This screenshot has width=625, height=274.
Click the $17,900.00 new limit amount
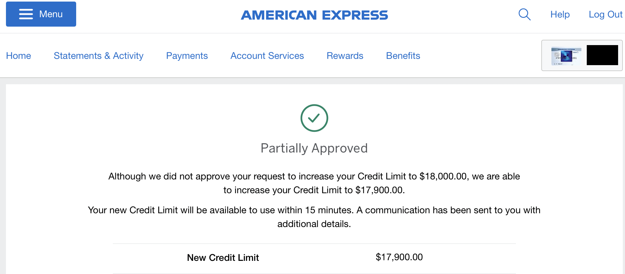(399, 257)
